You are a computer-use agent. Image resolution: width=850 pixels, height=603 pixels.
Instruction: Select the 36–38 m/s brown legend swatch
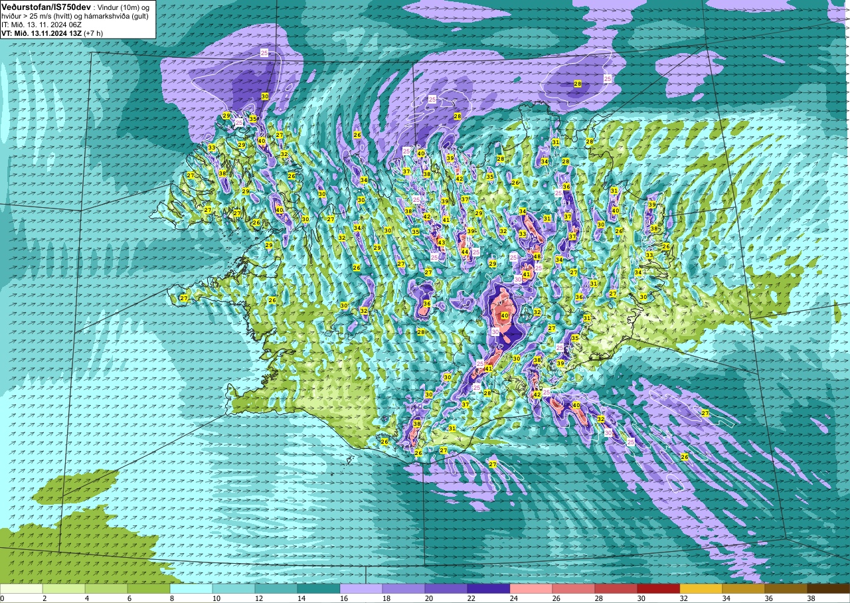point(786,588)
